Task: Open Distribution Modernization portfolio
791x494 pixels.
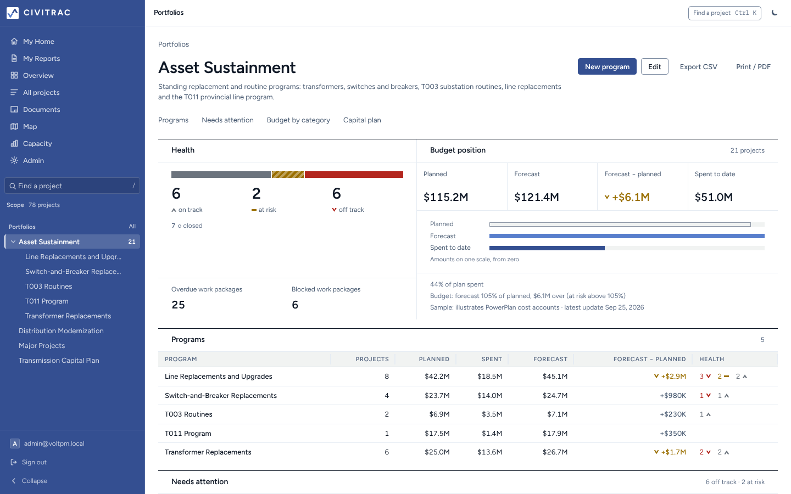Action: click(61, 330)
